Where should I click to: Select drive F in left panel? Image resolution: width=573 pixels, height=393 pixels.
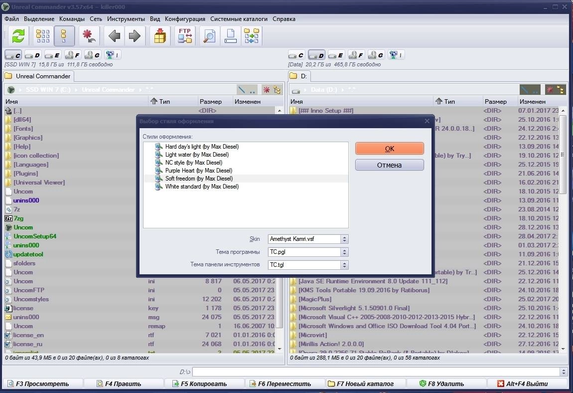pyautogui.click(x=72, y=55)
